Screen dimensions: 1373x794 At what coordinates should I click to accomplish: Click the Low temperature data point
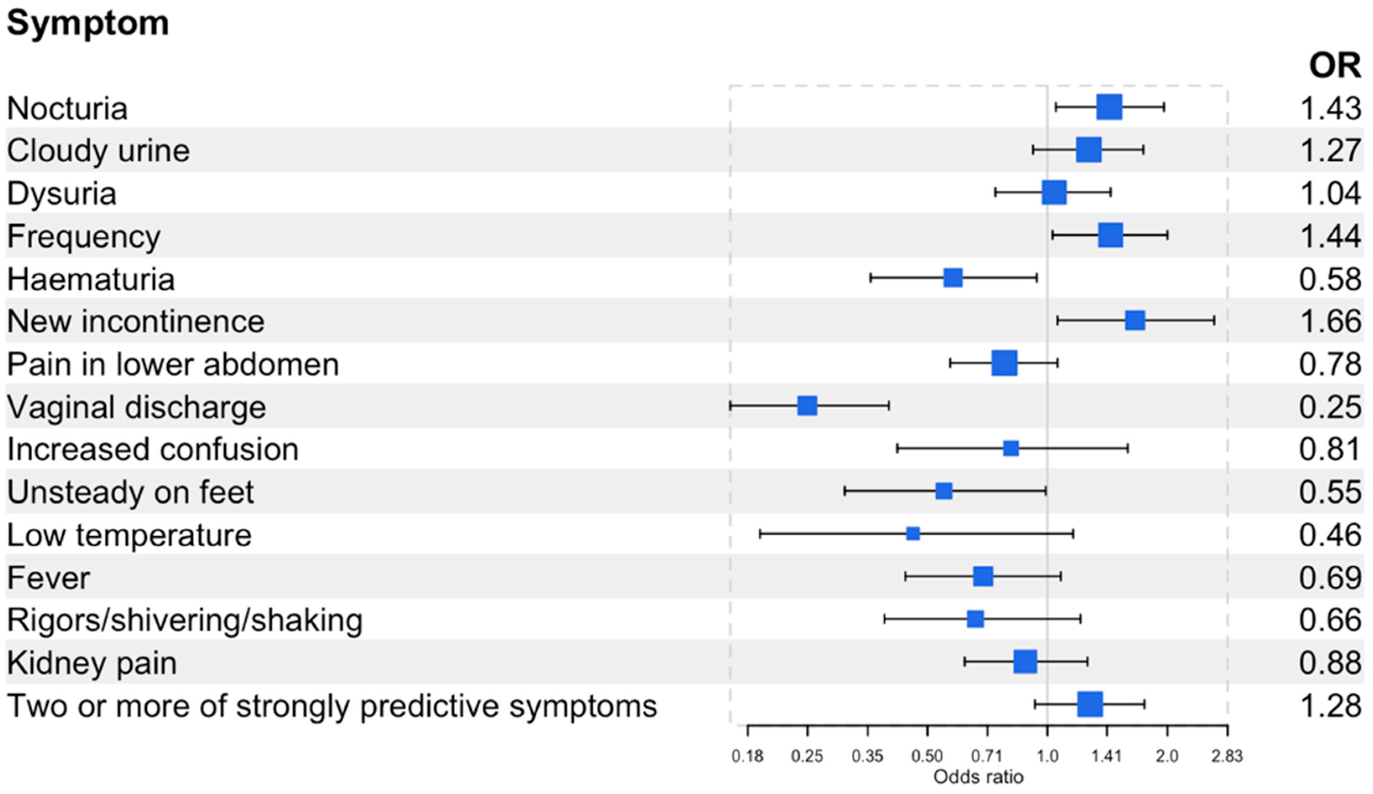(x=913, y=533)
